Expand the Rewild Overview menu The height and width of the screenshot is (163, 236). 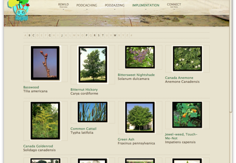point(64,5)
